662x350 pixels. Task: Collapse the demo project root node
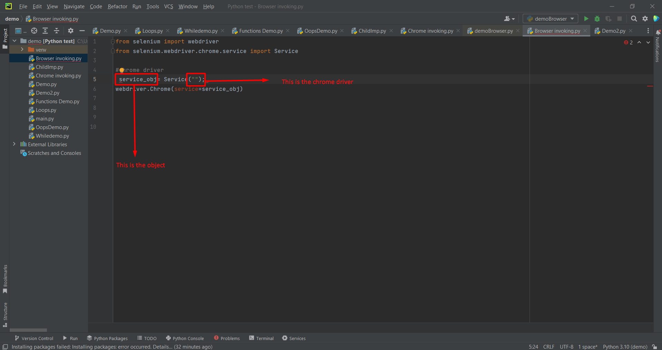[x=14, y=41]
